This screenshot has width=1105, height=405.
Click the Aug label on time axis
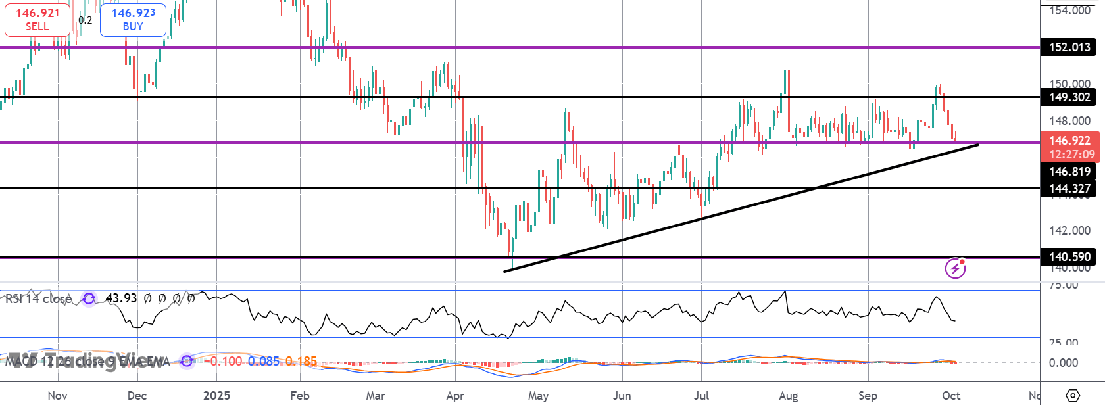(x=788, y=395)
